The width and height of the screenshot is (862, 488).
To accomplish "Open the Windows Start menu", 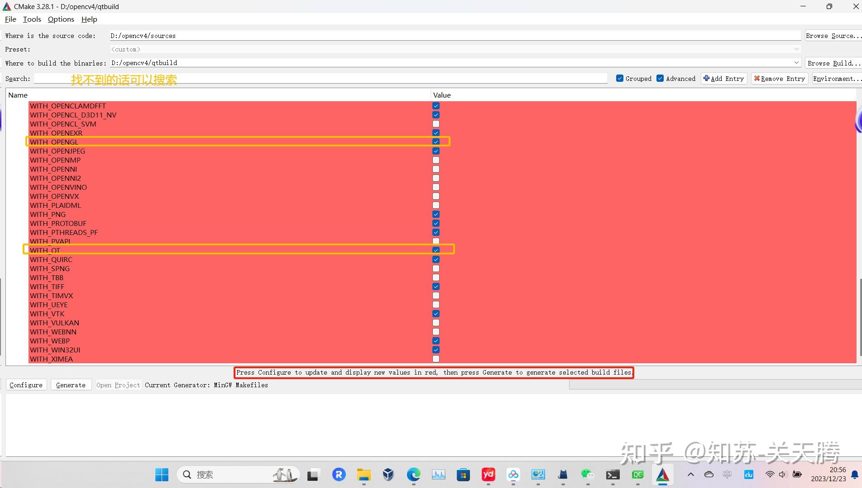I will click(x=162, y=474).
